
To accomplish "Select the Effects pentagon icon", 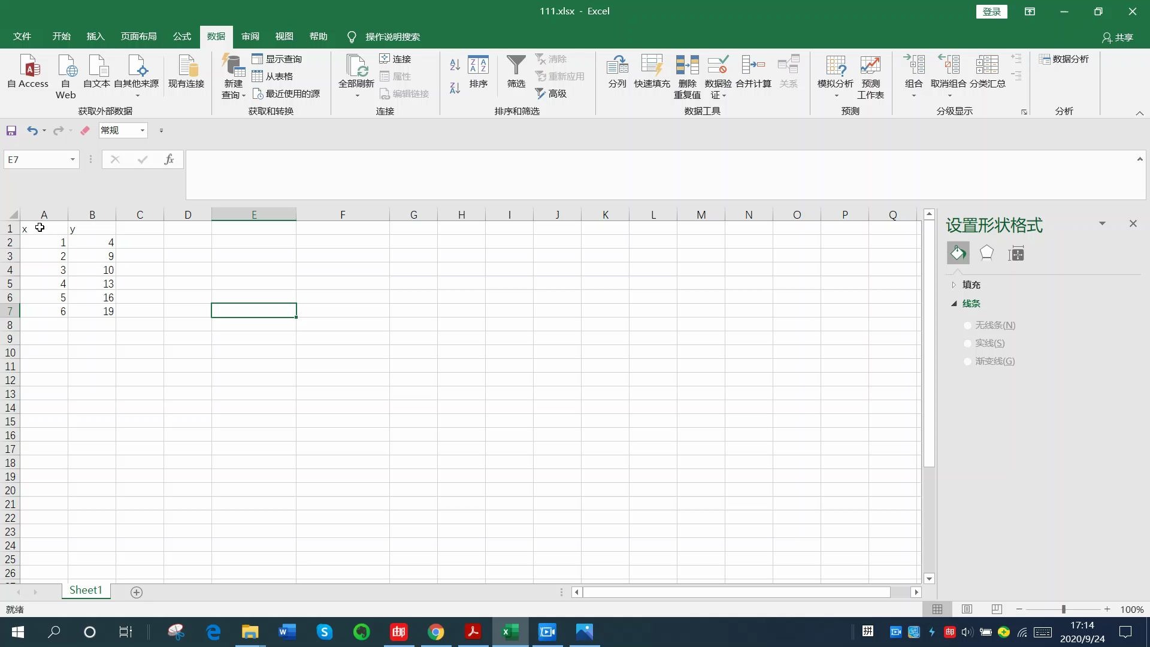I will click(x=986, y=253).
